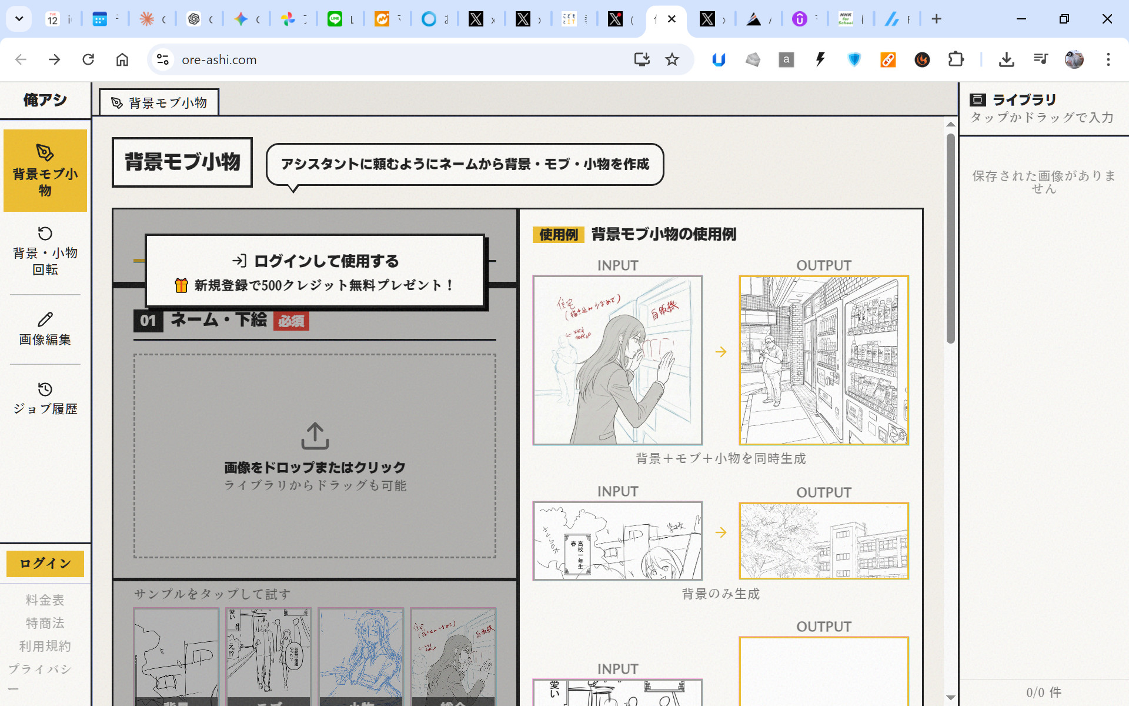Image resolution: width=1129 pixels, height=706 pixels.
Task: Switch to 背景モブ小物 page tab
Action: point(159,103)
